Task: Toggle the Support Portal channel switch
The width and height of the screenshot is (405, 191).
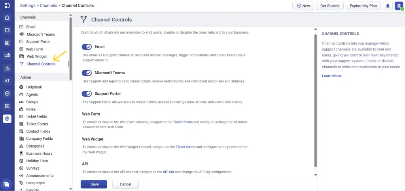Action: tap(87, 94)
